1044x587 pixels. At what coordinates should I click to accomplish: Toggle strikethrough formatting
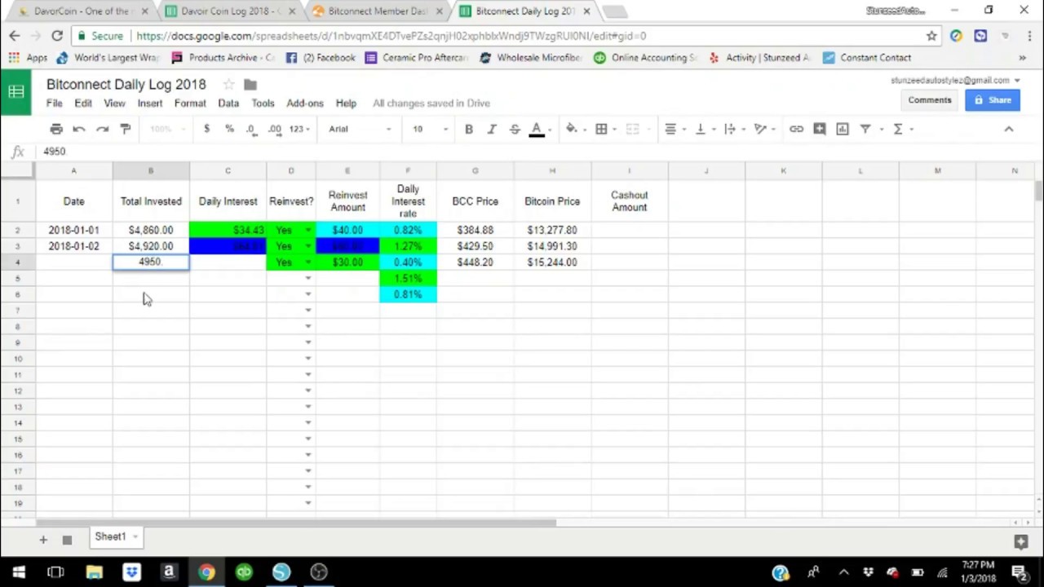coord(515,129)
